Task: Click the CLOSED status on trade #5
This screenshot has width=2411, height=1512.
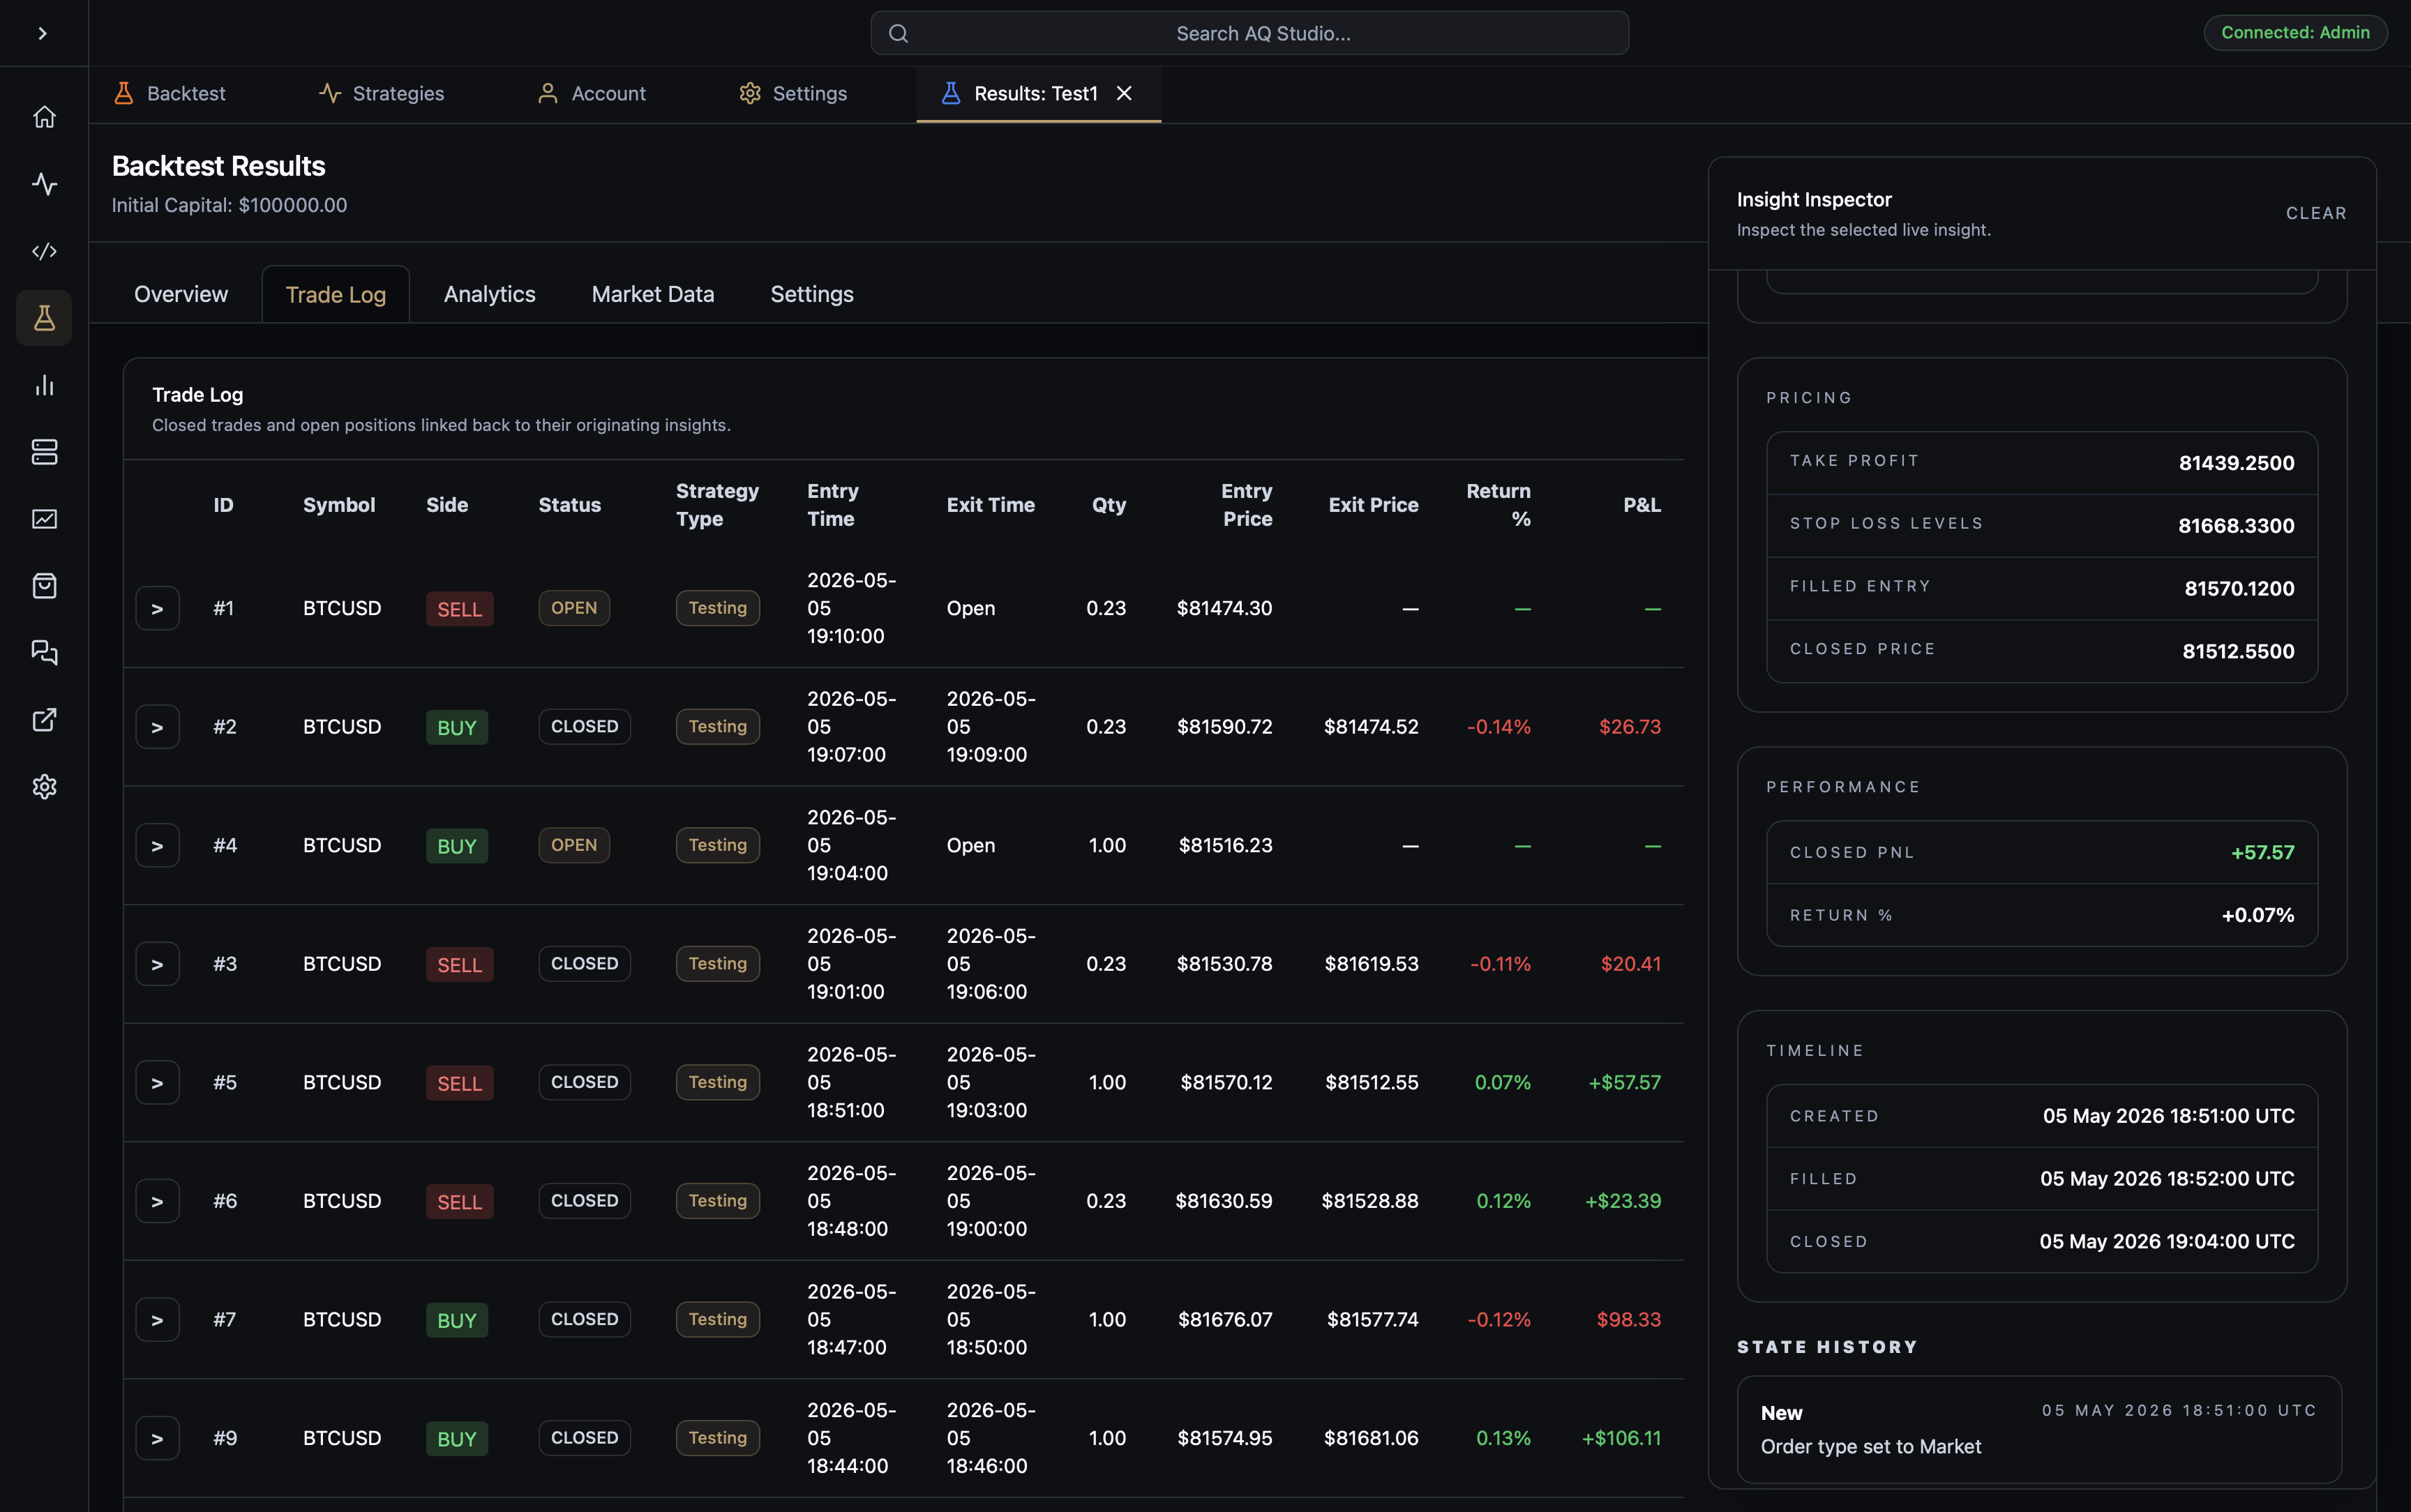Action: point(584,1082)
